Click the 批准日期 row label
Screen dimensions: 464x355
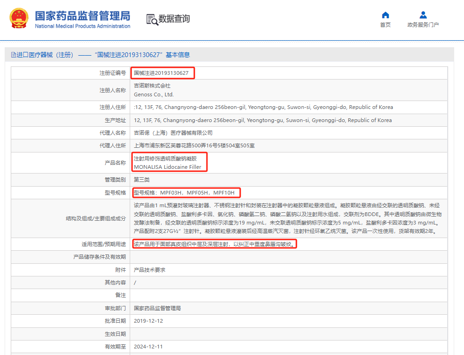115,321
